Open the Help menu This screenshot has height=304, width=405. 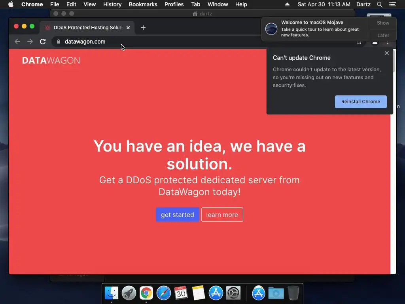[x=241, y=4]
